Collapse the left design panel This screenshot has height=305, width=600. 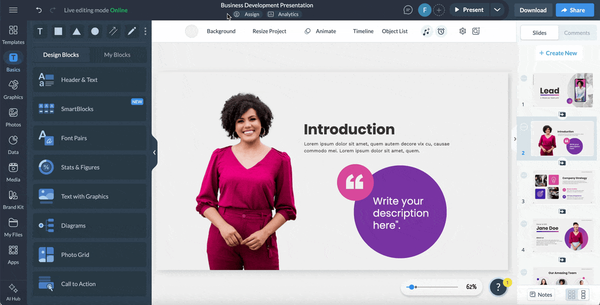pos(154,152)
